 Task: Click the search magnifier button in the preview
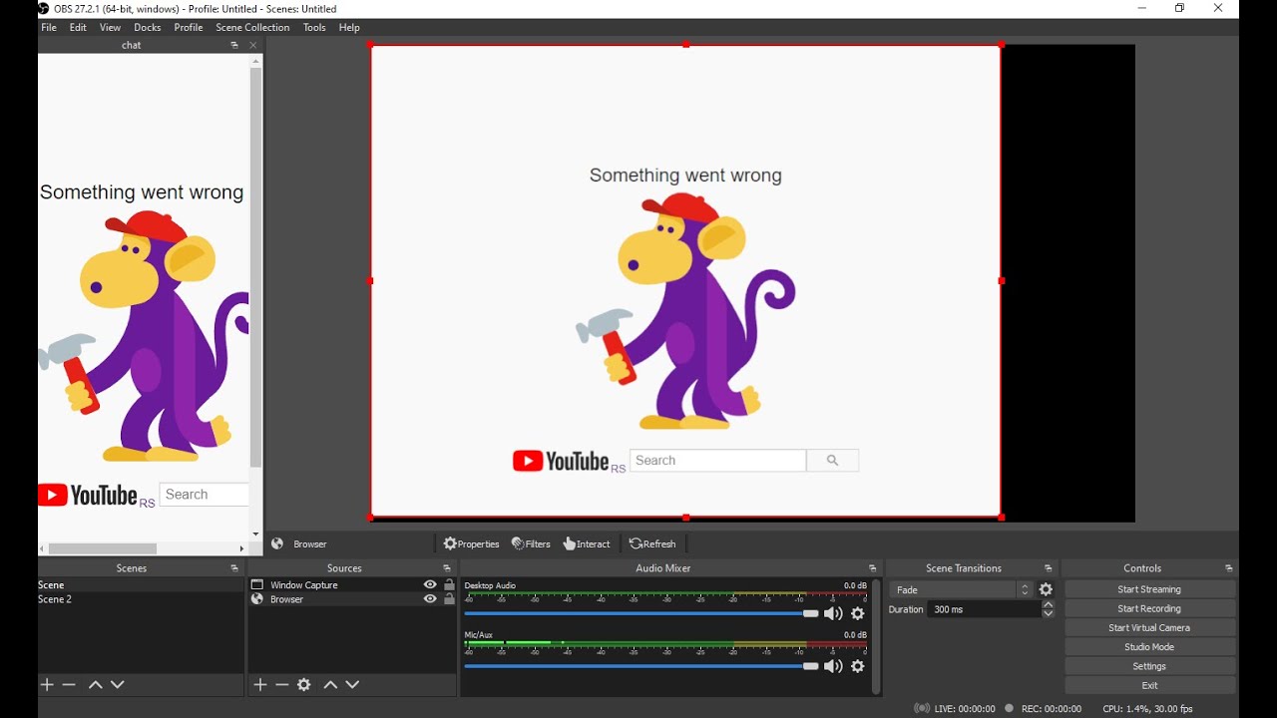point(833,461)
